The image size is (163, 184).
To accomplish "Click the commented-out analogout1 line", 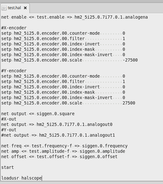I will tap(58, 135).
